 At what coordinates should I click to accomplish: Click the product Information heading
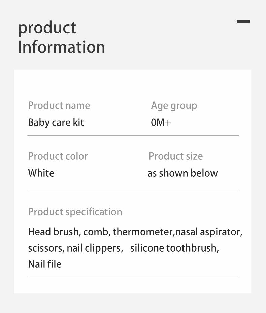[61, 37]
